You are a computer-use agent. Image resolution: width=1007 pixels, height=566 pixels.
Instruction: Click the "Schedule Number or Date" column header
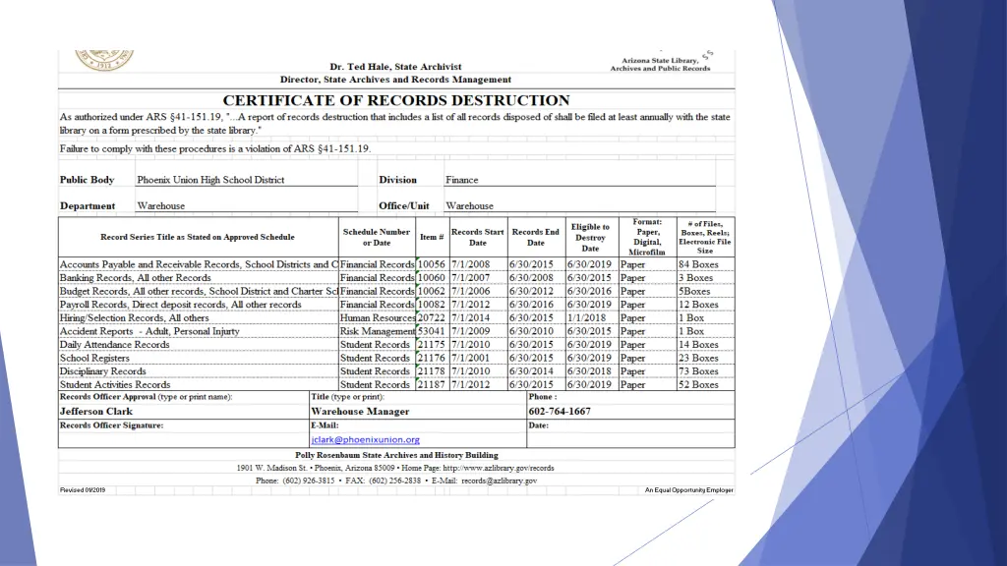pos(377,237)
